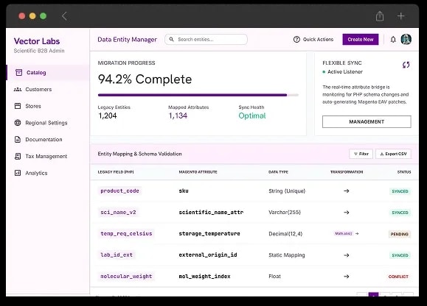The width and height of the screenshot is (427, 306).
Task: Open the Filter button
Action: 361,154
